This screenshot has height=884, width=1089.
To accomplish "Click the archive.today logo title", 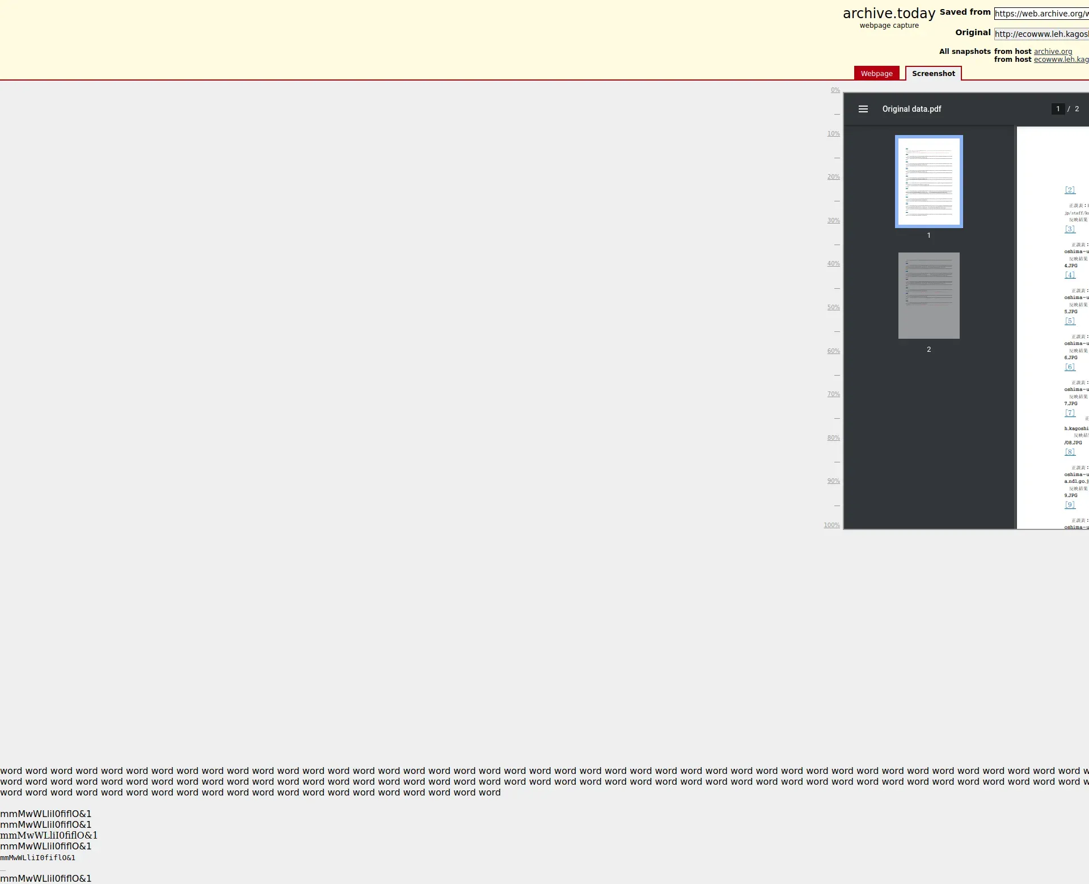I will pyautogui.click(x=889, y=14).
